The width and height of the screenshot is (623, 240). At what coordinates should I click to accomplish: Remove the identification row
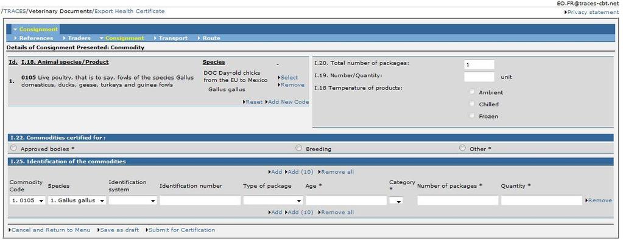(x=600, y=201)
